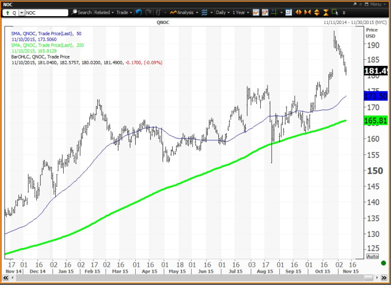
Task: Open the Related menu
Action: 103,12
